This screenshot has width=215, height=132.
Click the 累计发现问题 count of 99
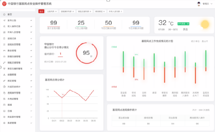point(54,23)
